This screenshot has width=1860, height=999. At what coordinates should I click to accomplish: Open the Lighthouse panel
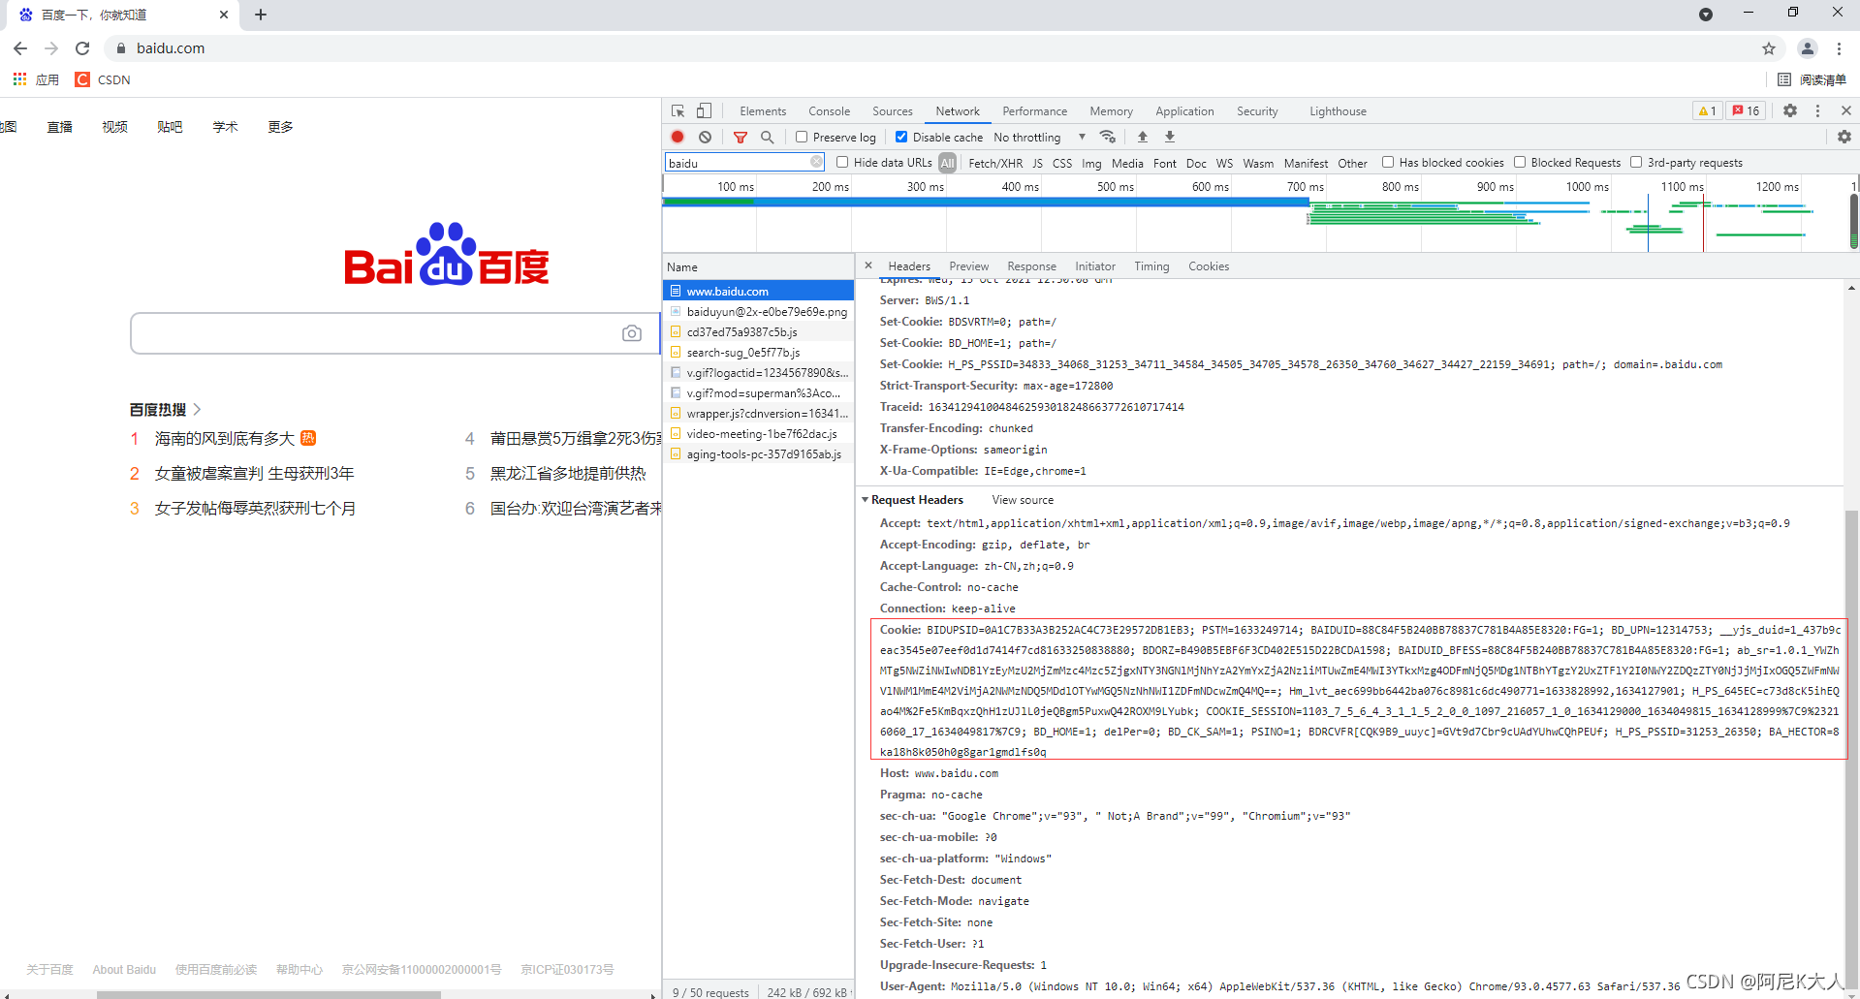tap(1338, 111)
